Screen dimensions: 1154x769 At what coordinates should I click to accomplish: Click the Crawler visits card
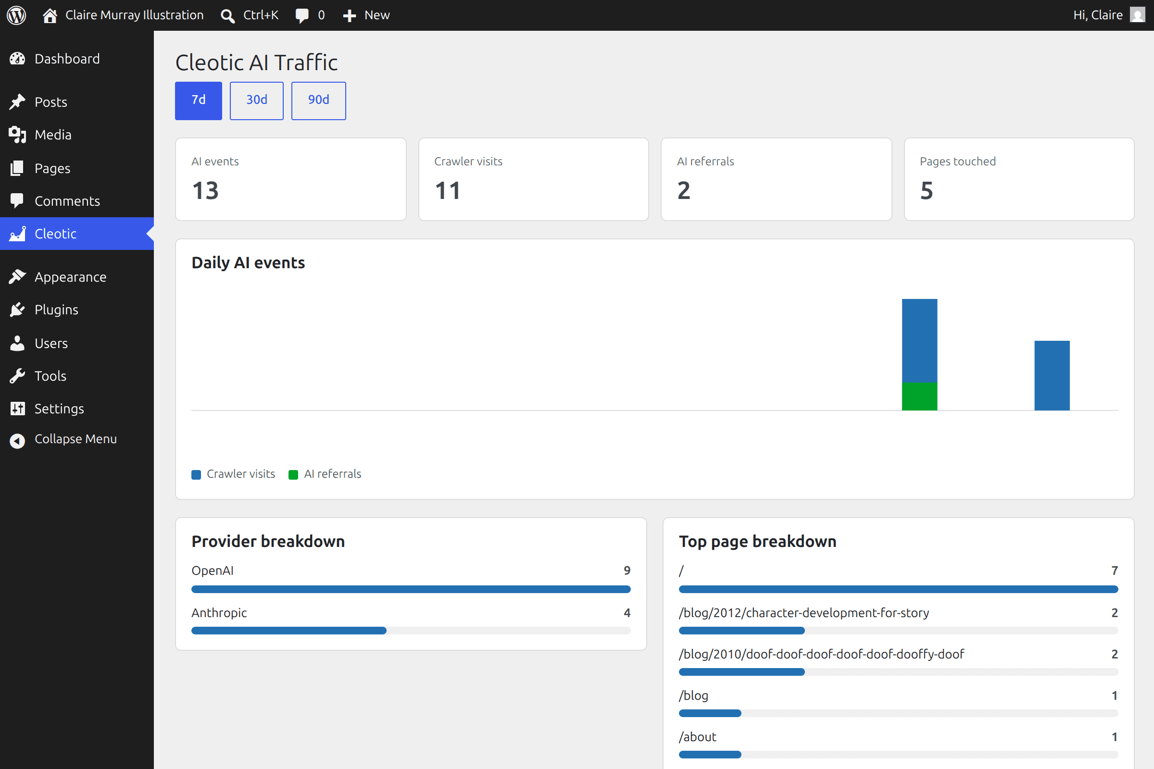tap(533, 179)
